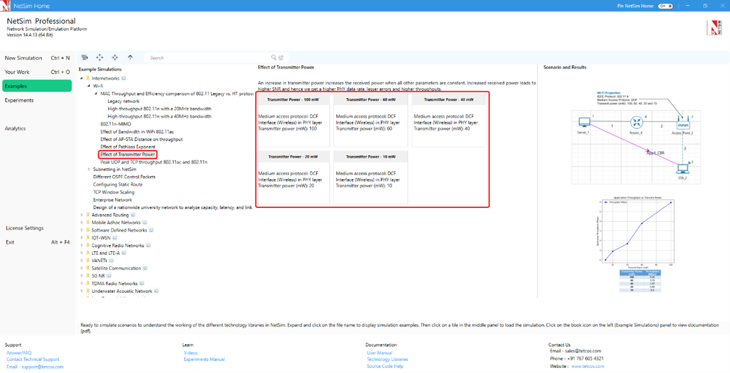Load the Transmitter Power - 60 mW tile
The width and height of the screenshot is (730, 373).
[370, 119]
